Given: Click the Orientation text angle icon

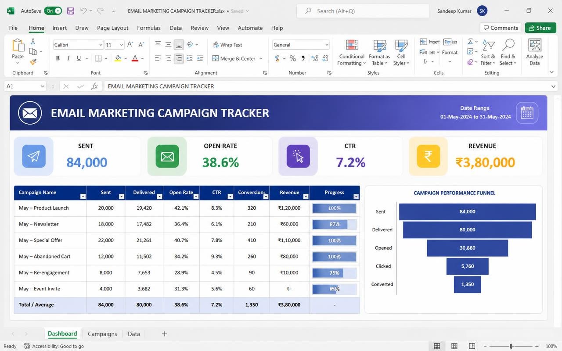Looking at the screenshot, I should click(190, 45).
